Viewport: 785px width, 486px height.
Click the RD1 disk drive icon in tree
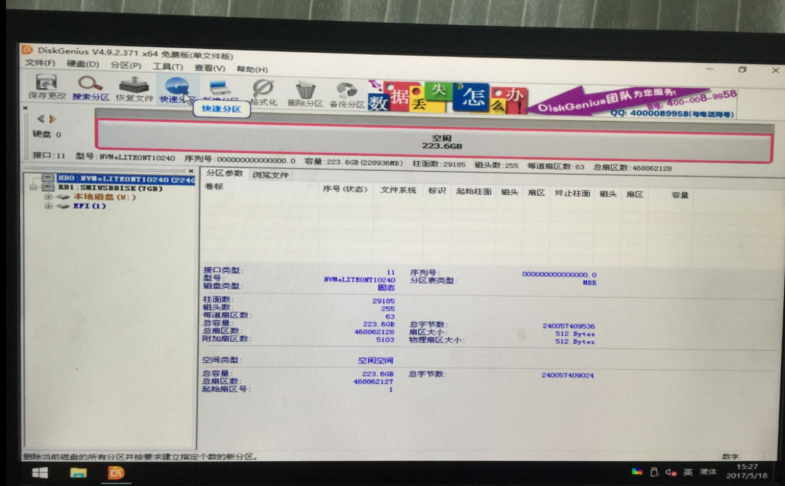pos(48,188)
